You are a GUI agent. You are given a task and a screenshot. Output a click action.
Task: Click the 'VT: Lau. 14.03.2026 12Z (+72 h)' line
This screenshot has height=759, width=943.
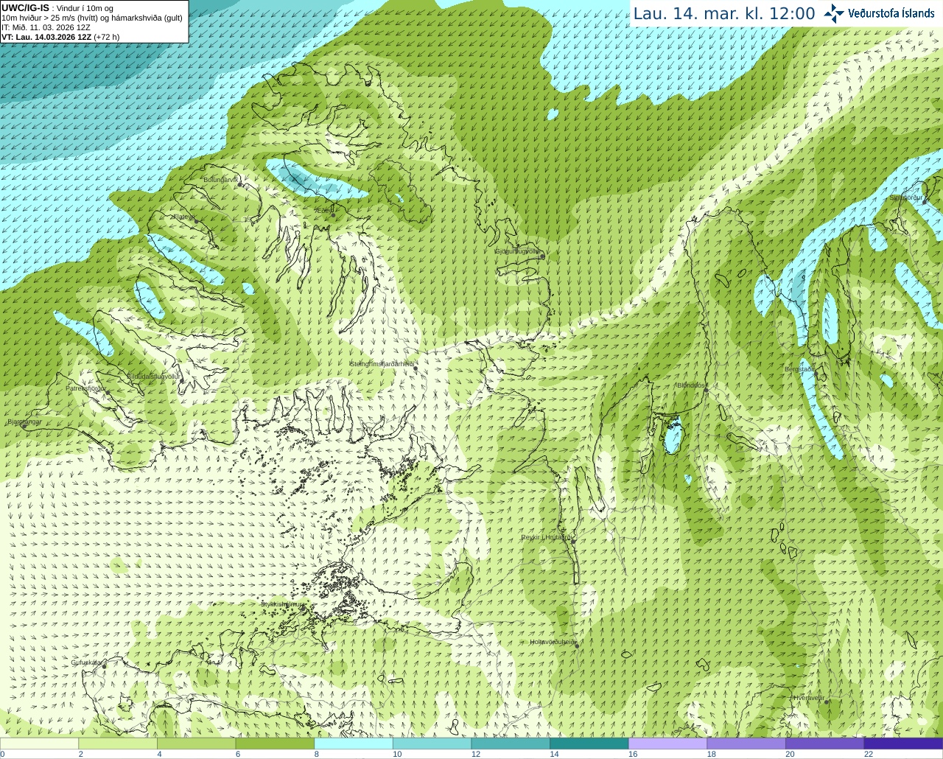[x=60, y=37]
